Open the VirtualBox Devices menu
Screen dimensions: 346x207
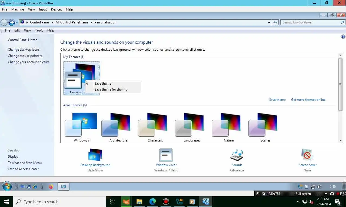tap(56, 9)
